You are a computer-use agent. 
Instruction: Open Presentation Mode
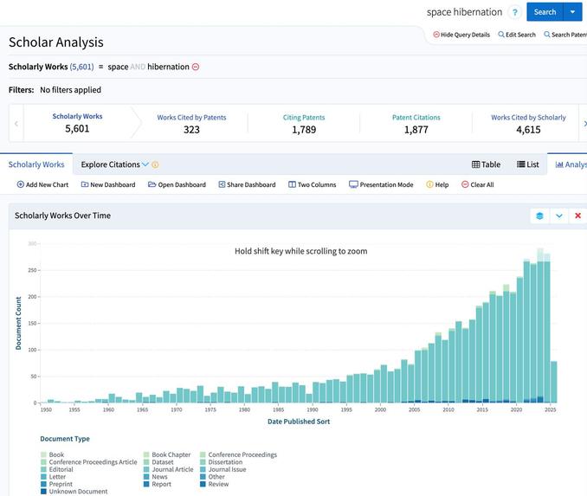point(381,184)
